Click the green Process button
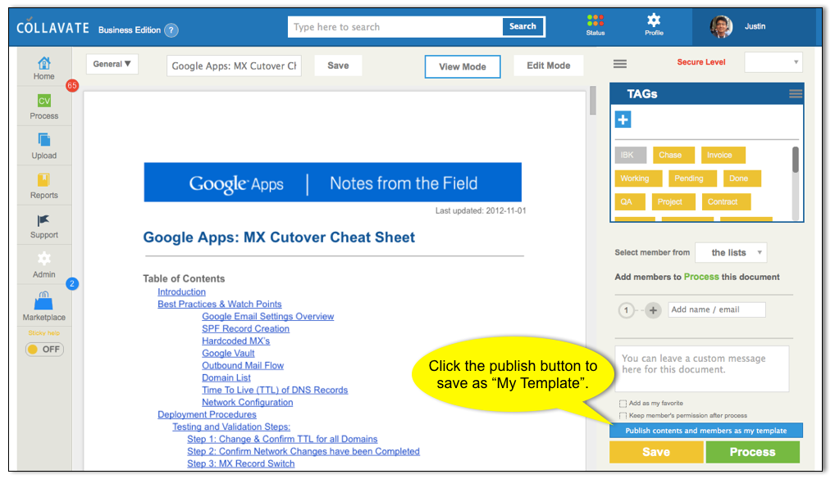 (752, 452)
